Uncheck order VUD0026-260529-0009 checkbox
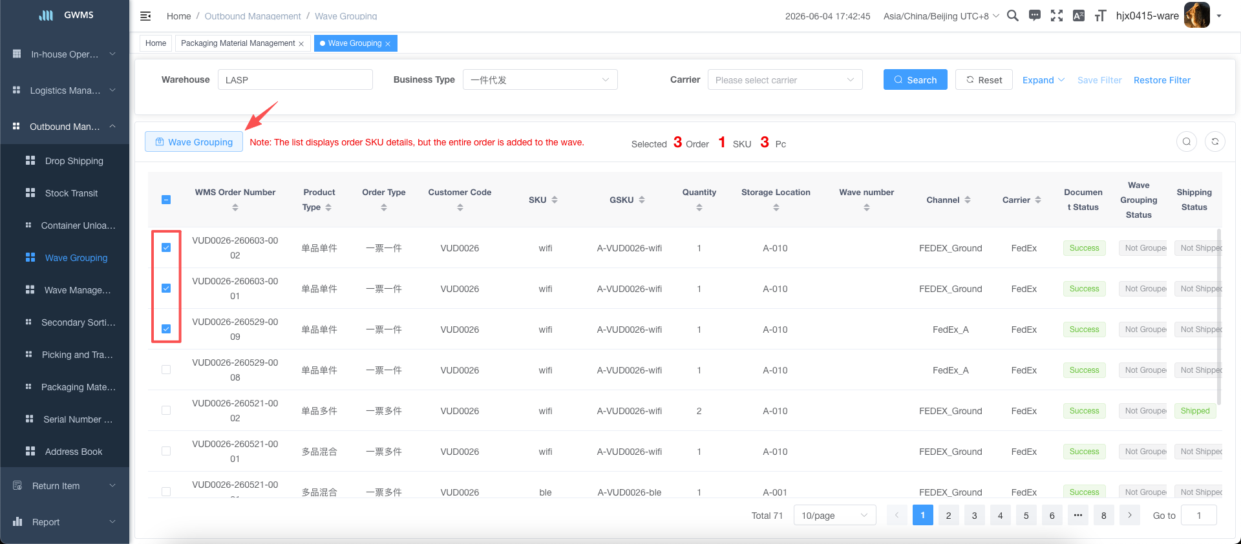 coord(166,329)
